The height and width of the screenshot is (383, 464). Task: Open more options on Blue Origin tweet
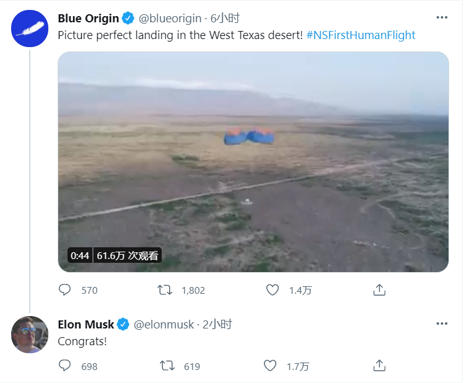(442, 17)
